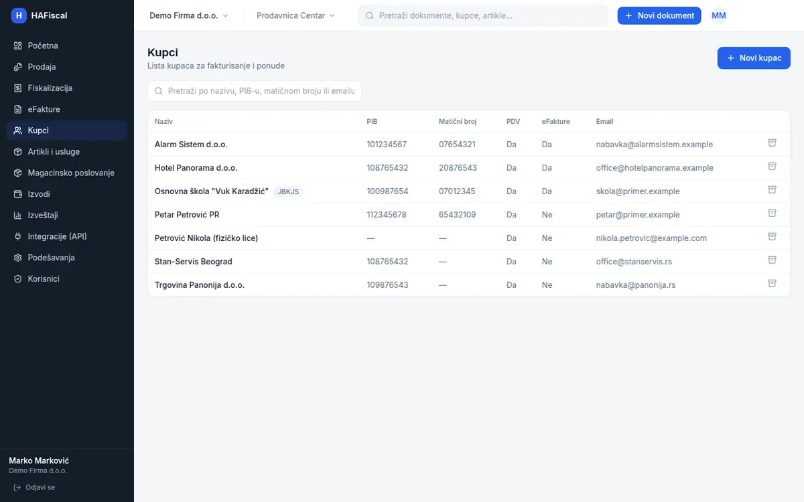
Task: Archive Petrović Nikola (fizičko lice) entry
Action: (x=772, y=237)
